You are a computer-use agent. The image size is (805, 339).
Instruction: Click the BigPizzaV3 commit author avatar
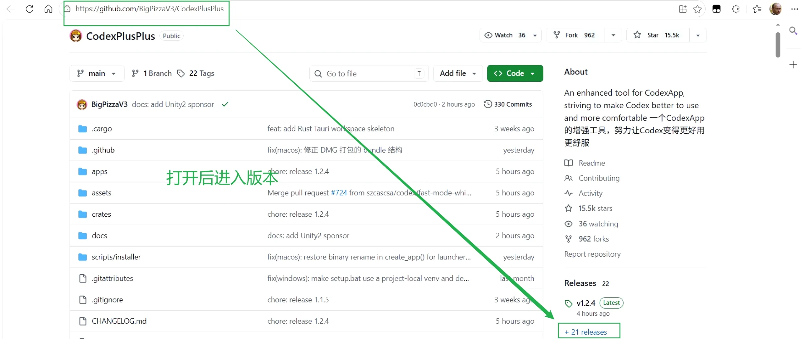click(x=82, y=104)
